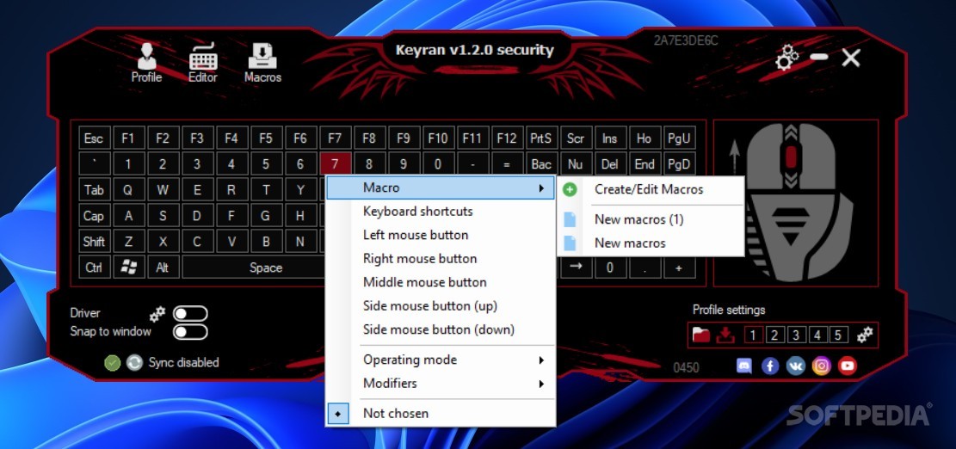Choose Middle mouse button menu entry
Image resolution: width=956 pixels, height=449 pixels.
(x=441, y=283)
